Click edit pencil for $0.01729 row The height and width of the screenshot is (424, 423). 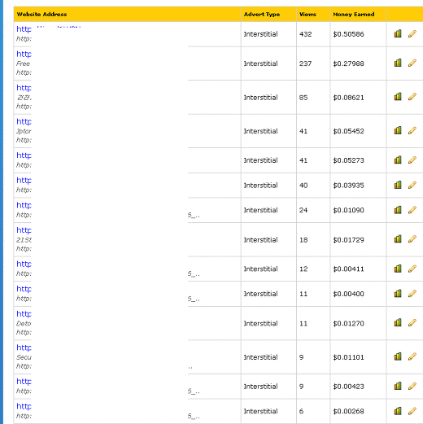pos(412,239)
